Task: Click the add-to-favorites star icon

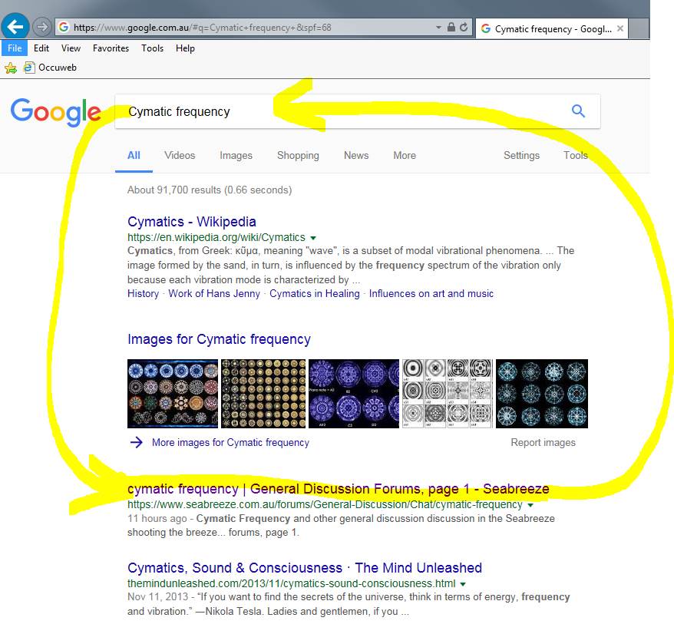Action: click(x=11, y=68)
